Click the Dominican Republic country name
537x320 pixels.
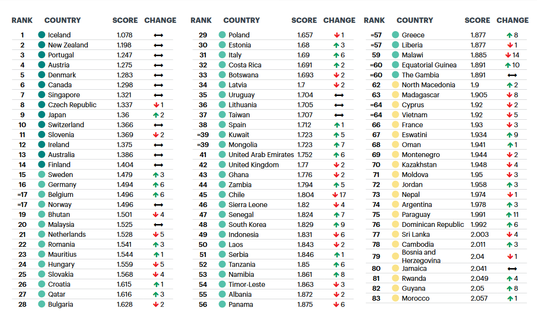(433, 224)
